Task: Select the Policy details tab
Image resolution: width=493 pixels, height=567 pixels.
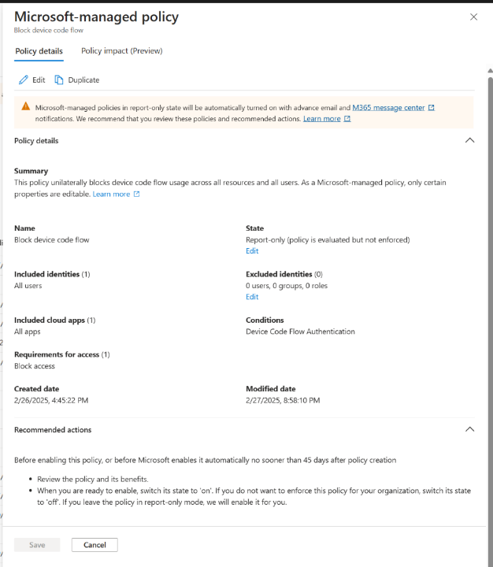Action: tap(39, 51)
